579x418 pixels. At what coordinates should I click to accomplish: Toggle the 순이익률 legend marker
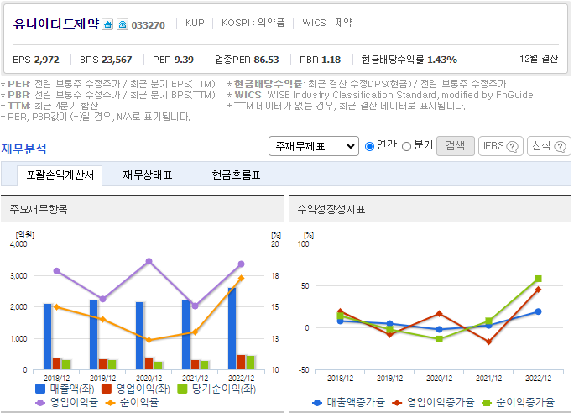coord(110,403)
